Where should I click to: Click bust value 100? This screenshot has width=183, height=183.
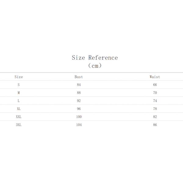79,117
